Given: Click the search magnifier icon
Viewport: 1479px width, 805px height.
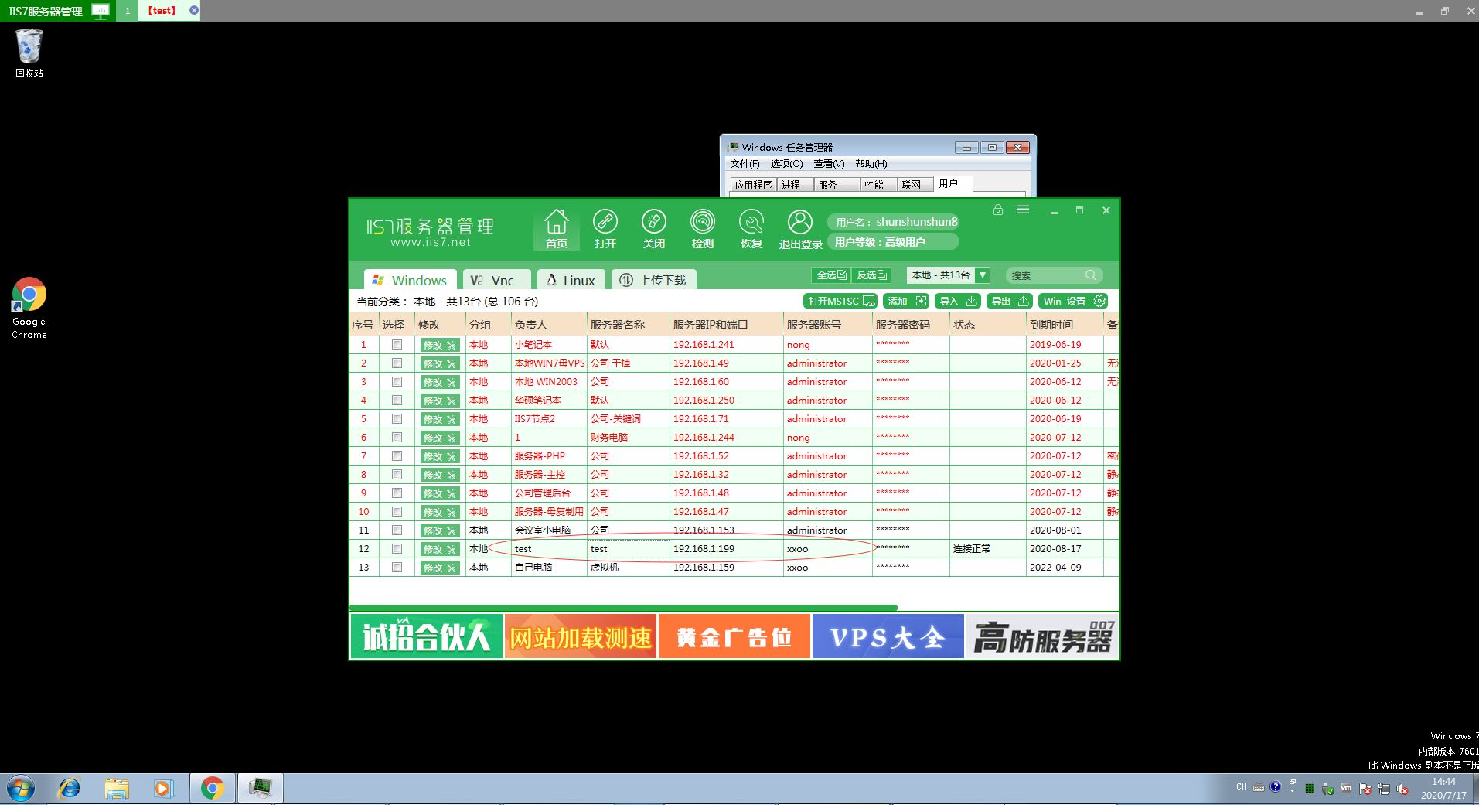Looking at the screenshot, I should (1091, 275).
